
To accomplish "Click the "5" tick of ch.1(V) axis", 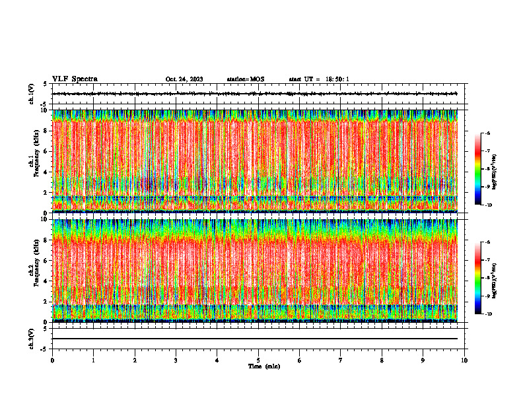I will (x=46, y=84).
